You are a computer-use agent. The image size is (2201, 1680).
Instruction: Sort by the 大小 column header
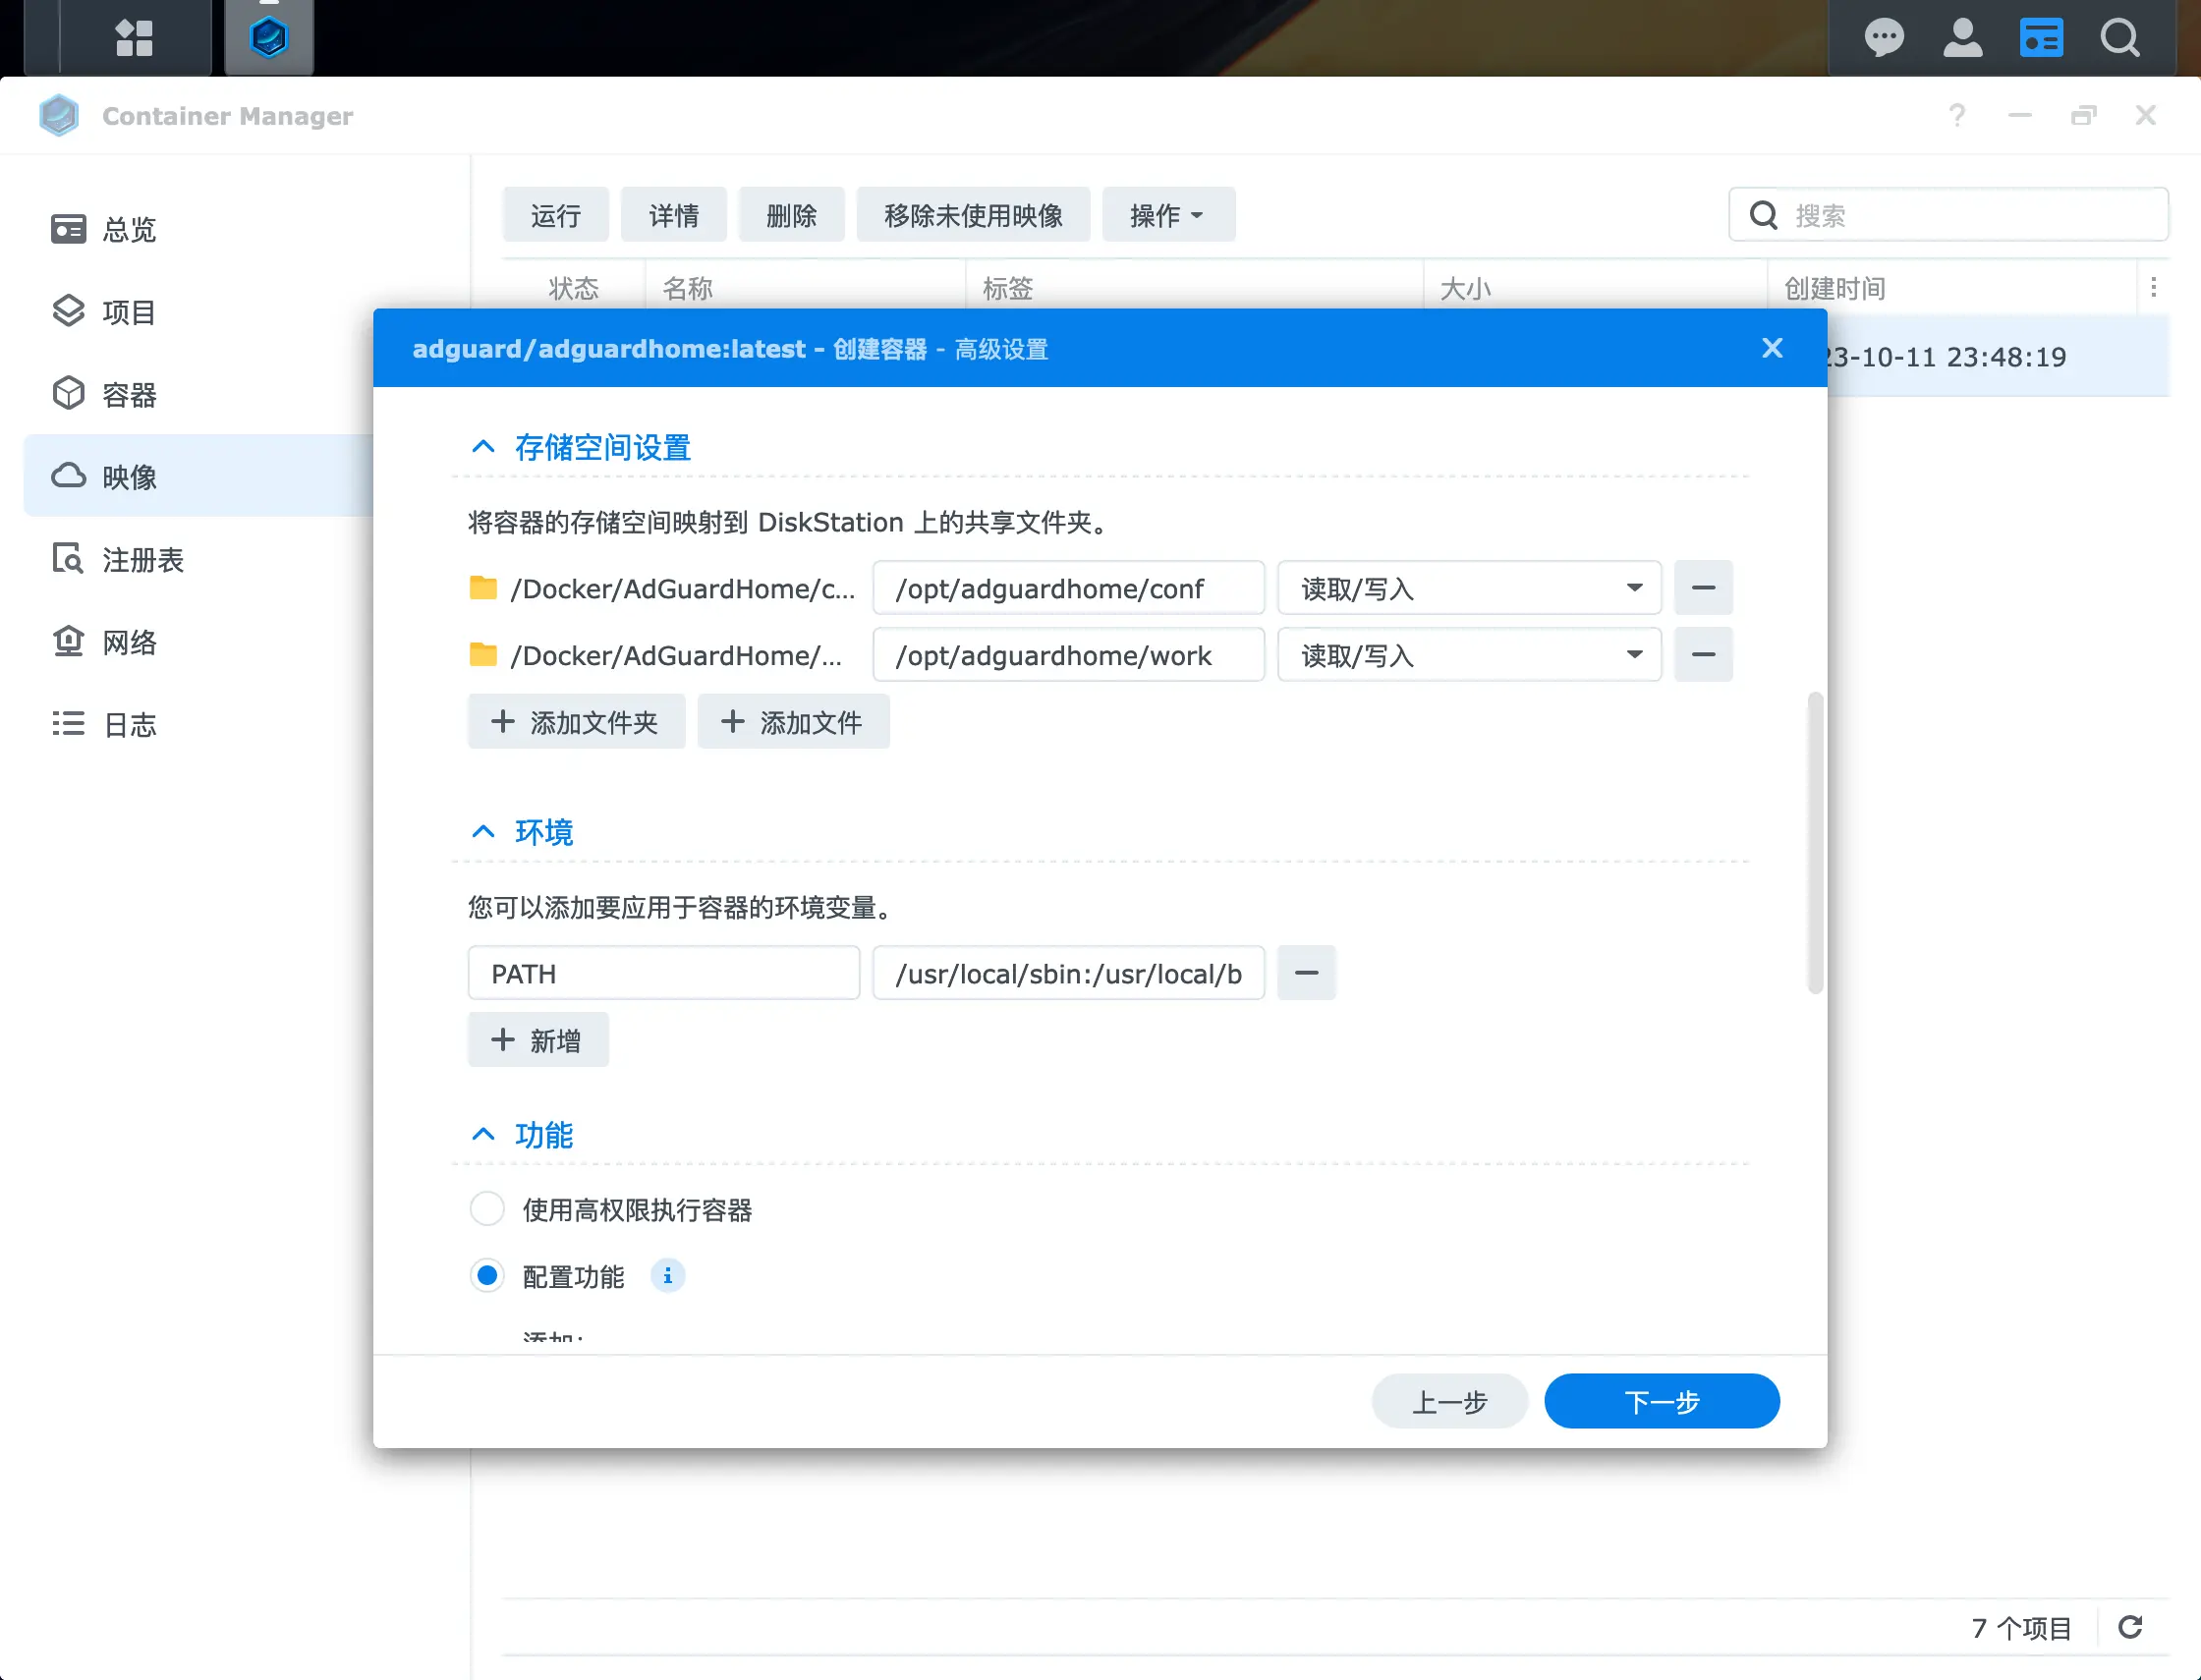pyautogui.click(x=1595, y=288)
